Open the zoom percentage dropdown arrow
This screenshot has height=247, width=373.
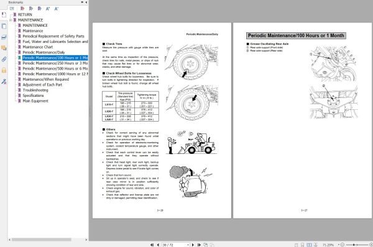[339, 245]
